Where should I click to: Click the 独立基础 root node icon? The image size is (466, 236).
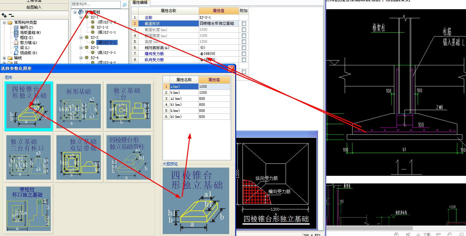pyautogui.click(x=81, y=12)
